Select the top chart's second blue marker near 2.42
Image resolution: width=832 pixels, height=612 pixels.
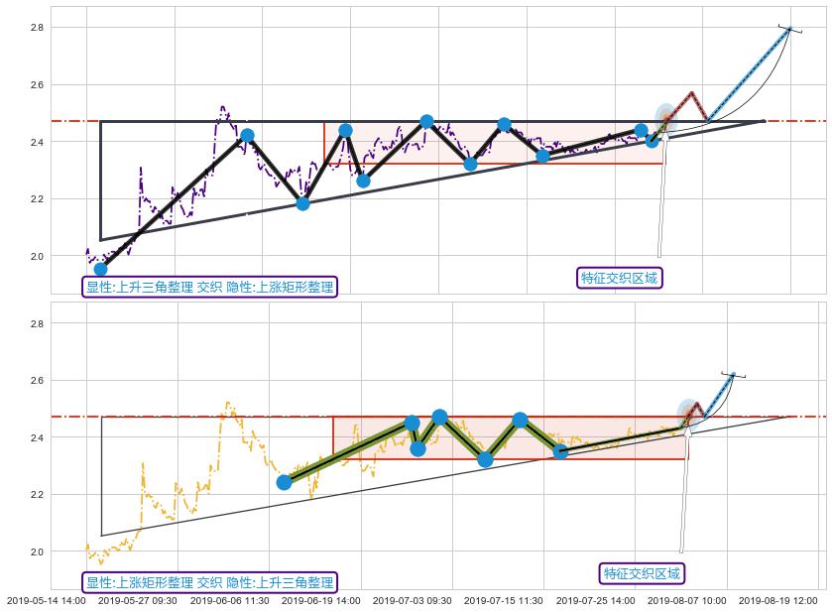pos(247,136)
